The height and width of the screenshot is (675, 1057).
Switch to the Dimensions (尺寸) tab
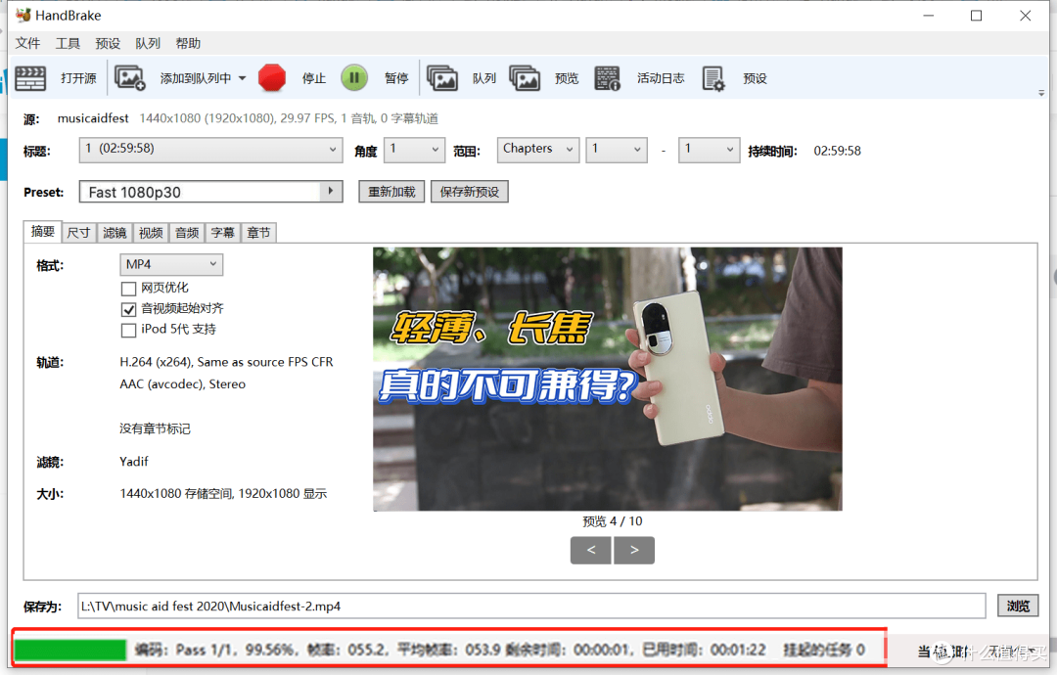click(x=79, y=233)
